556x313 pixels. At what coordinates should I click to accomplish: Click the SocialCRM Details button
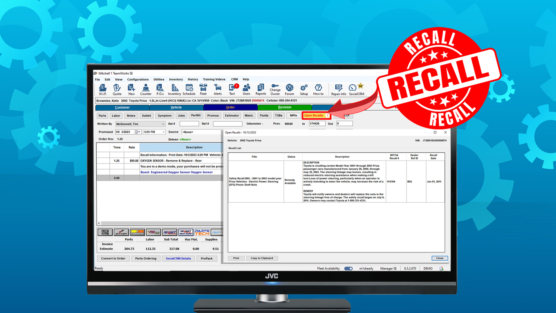(178, 259)
